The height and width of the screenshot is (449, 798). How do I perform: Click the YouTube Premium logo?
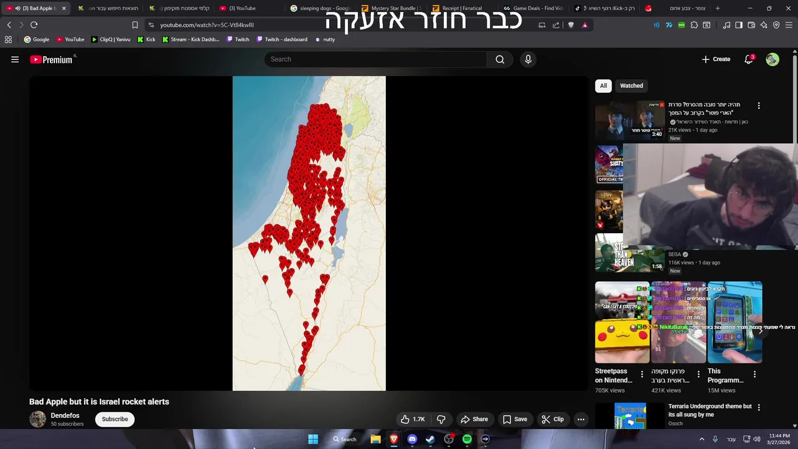click(x=51, y=59)
